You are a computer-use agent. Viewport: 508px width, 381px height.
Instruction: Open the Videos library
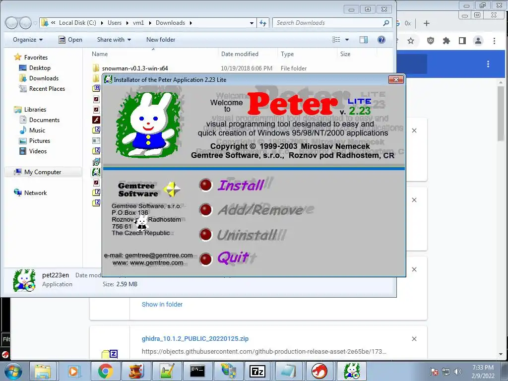pos(38,151)
